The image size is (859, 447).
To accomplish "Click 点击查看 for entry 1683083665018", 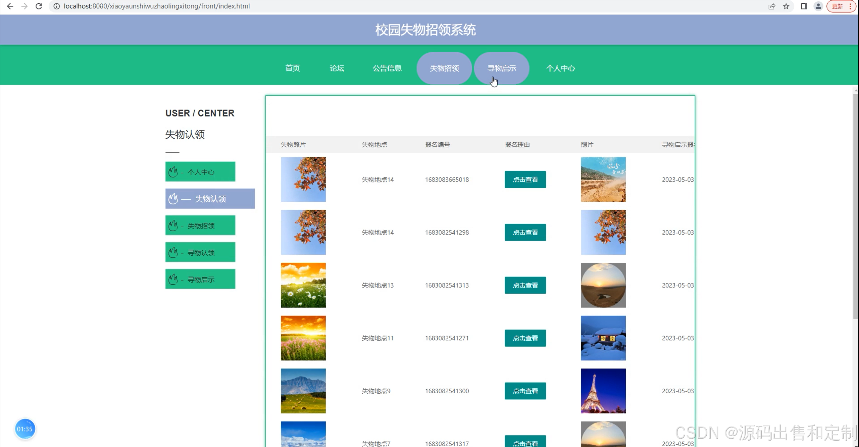I will pos(525,180).
